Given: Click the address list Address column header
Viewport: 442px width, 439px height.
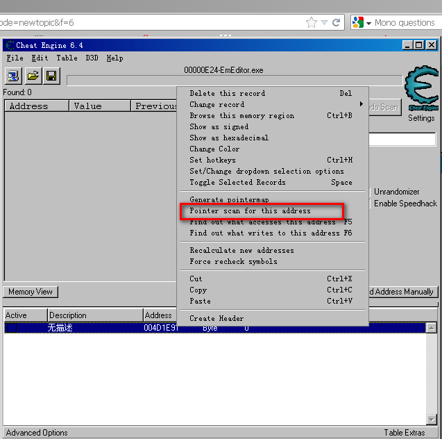Looking at the screenshot, I should [x=160, y=315].
